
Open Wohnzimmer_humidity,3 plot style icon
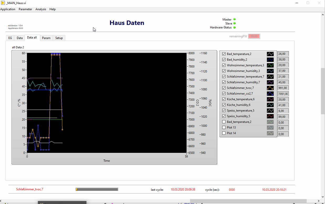270,71
